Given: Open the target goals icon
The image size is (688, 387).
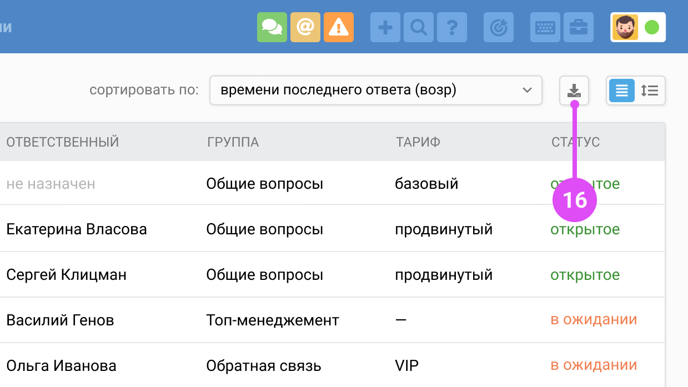Looking at the screenshot, I should point(498,27).
